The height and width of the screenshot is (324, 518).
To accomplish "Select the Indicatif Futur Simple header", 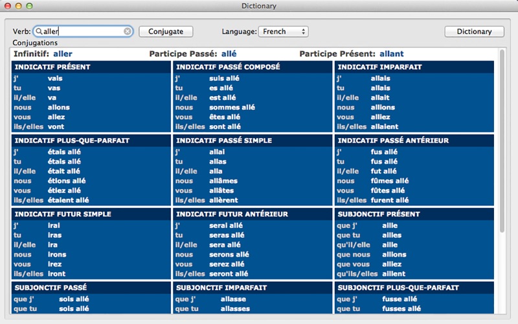I will click(63, 214).
